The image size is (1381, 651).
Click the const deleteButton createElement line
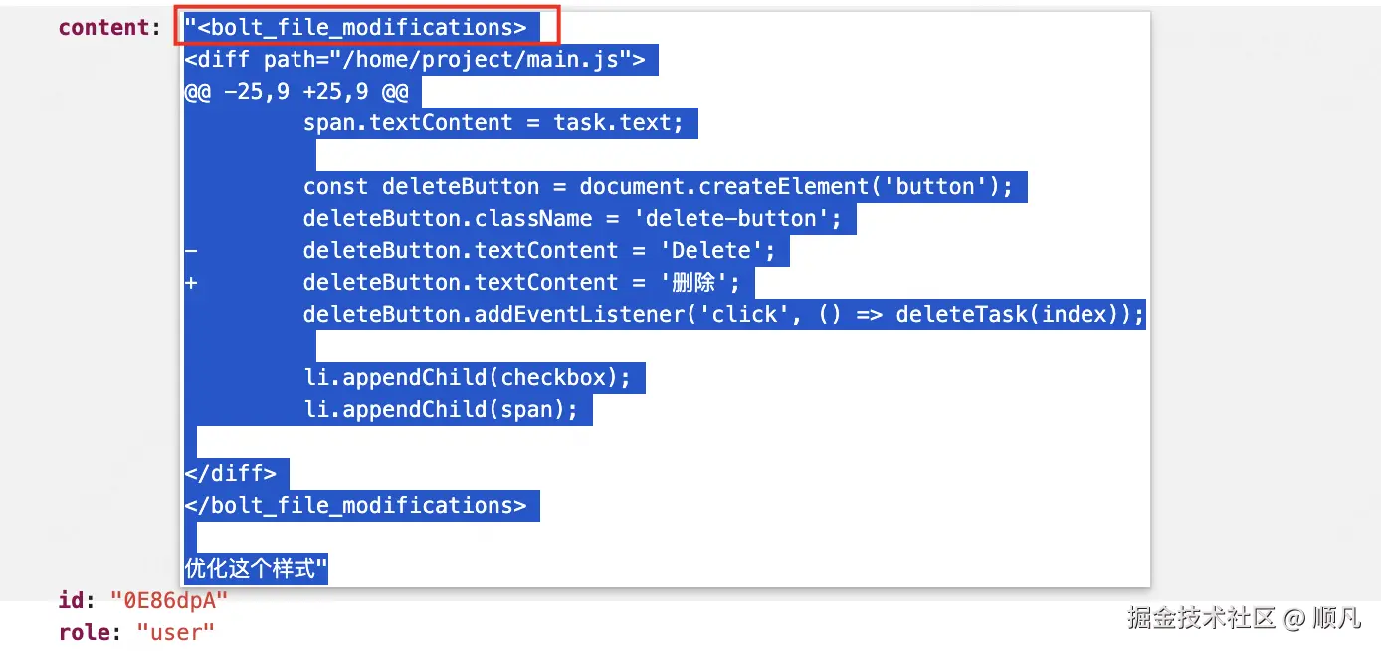coord(658,187)
